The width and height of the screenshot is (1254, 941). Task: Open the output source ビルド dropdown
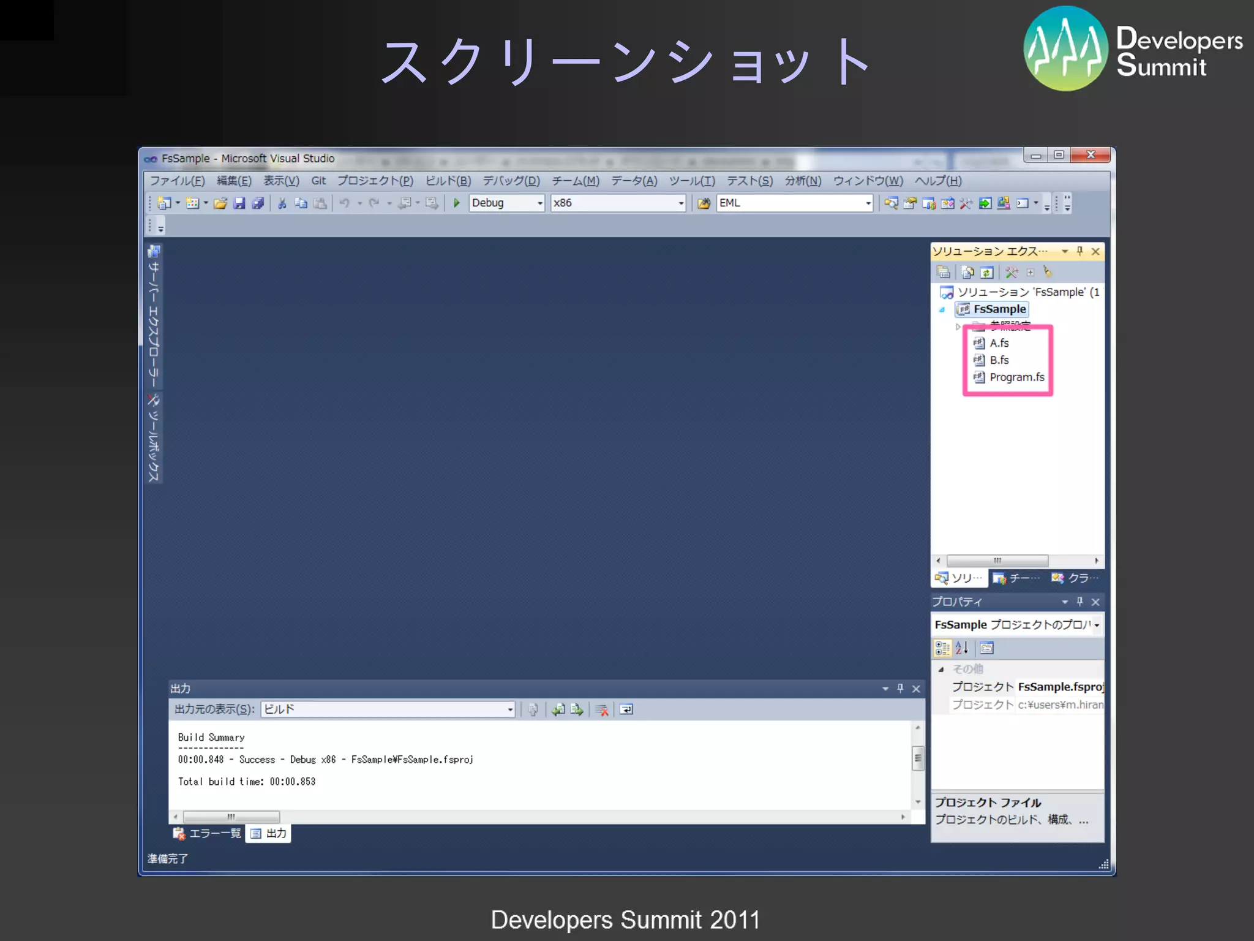coord(509,709)
